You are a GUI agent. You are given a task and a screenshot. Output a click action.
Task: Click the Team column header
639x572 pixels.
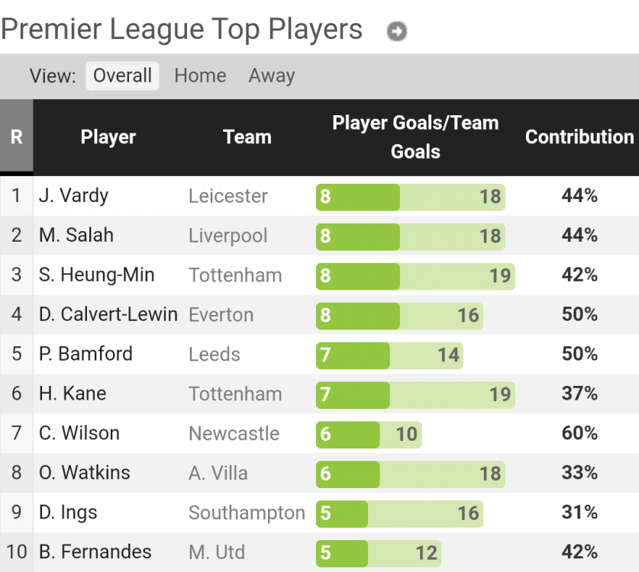(x=247, y=137)
